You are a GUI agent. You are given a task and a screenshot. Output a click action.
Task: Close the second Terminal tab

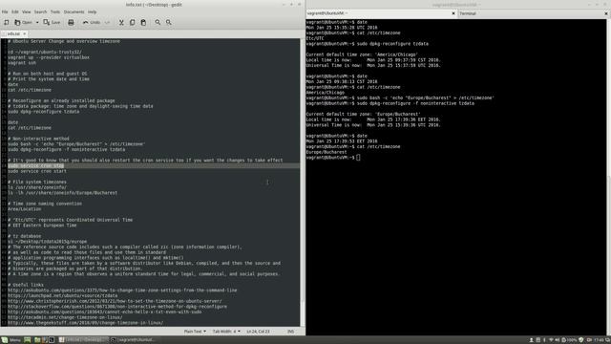coord(606,13)
